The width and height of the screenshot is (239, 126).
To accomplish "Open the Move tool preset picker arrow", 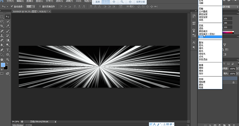I will pos(8,7).
